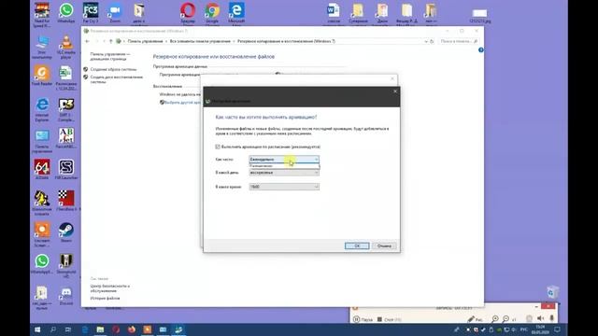Open the Windows Start menu
Image resolution: width=598 pixels, height=336 pixels.
37,329
